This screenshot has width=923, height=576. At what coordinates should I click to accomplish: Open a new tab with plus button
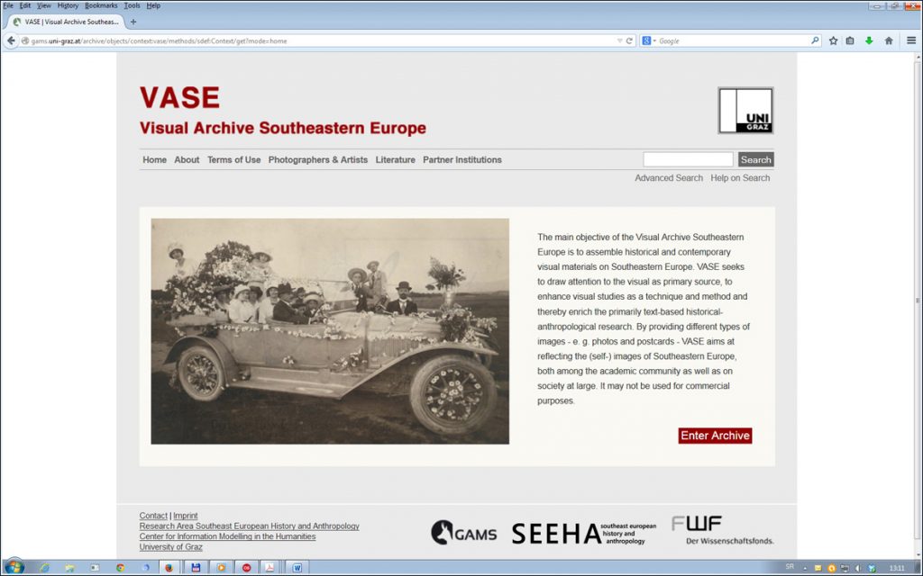click(133, 22)
